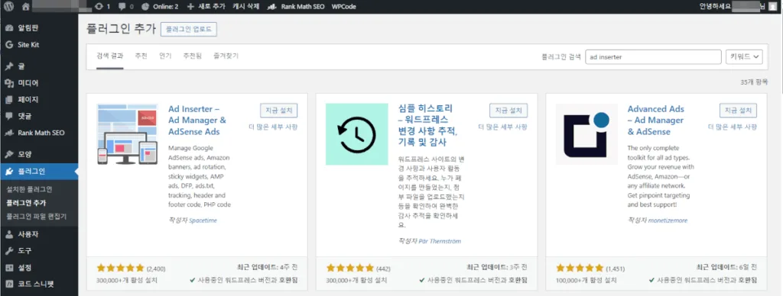The width and height of the screenshot is (783, 296).
Task: Switch to 검색 결과 tab
Action: pyautogui.click(x=110, y=56)
